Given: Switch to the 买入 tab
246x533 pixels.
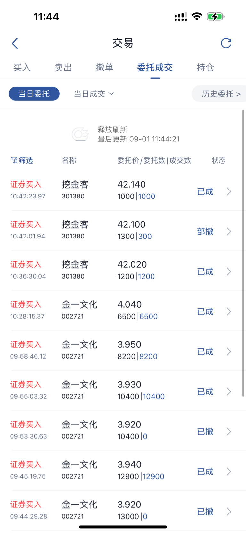Looking at the screenshot, I should [x=22, y=68].
